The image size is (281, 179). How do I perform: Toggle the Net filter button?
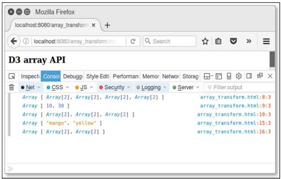28,87
